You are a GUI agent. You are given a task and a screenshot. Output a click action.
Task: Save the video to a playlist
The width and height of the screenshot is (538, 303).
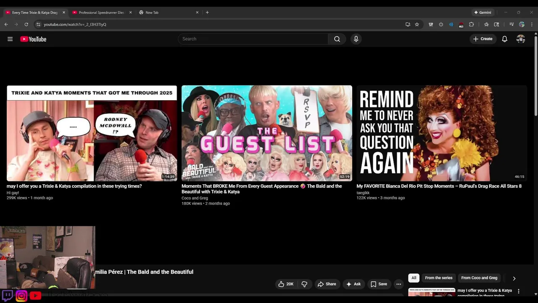(379, 284)
